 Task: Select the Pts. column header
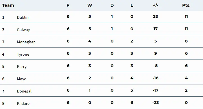click(x=186, y=5)
